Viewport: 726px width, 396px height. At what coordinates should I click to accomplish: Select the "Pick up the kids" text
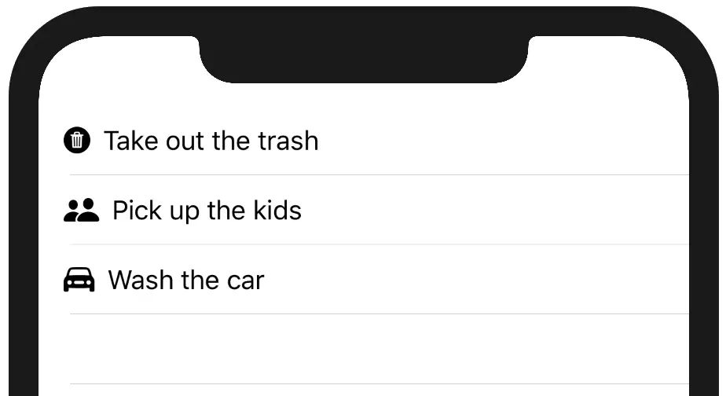click(x=207, y=211)
